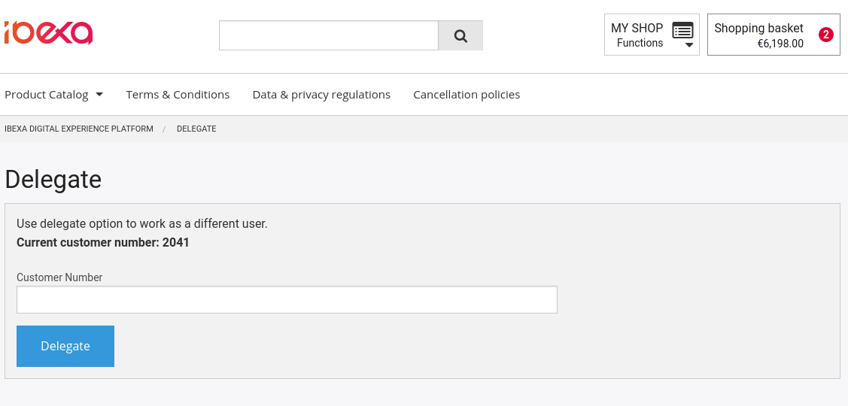
Task: Click into the top search box
Action: click(x=329, y=35)
